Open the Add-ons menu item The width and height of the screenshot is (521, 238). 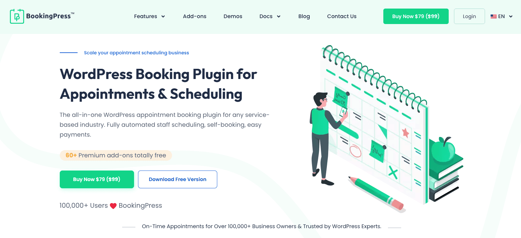click(x=194, y=16)
